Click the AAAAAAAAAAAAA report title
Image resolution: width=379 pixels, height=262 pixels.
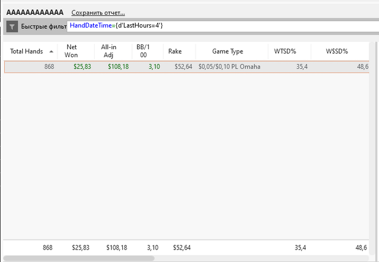[x=35, y=12]
